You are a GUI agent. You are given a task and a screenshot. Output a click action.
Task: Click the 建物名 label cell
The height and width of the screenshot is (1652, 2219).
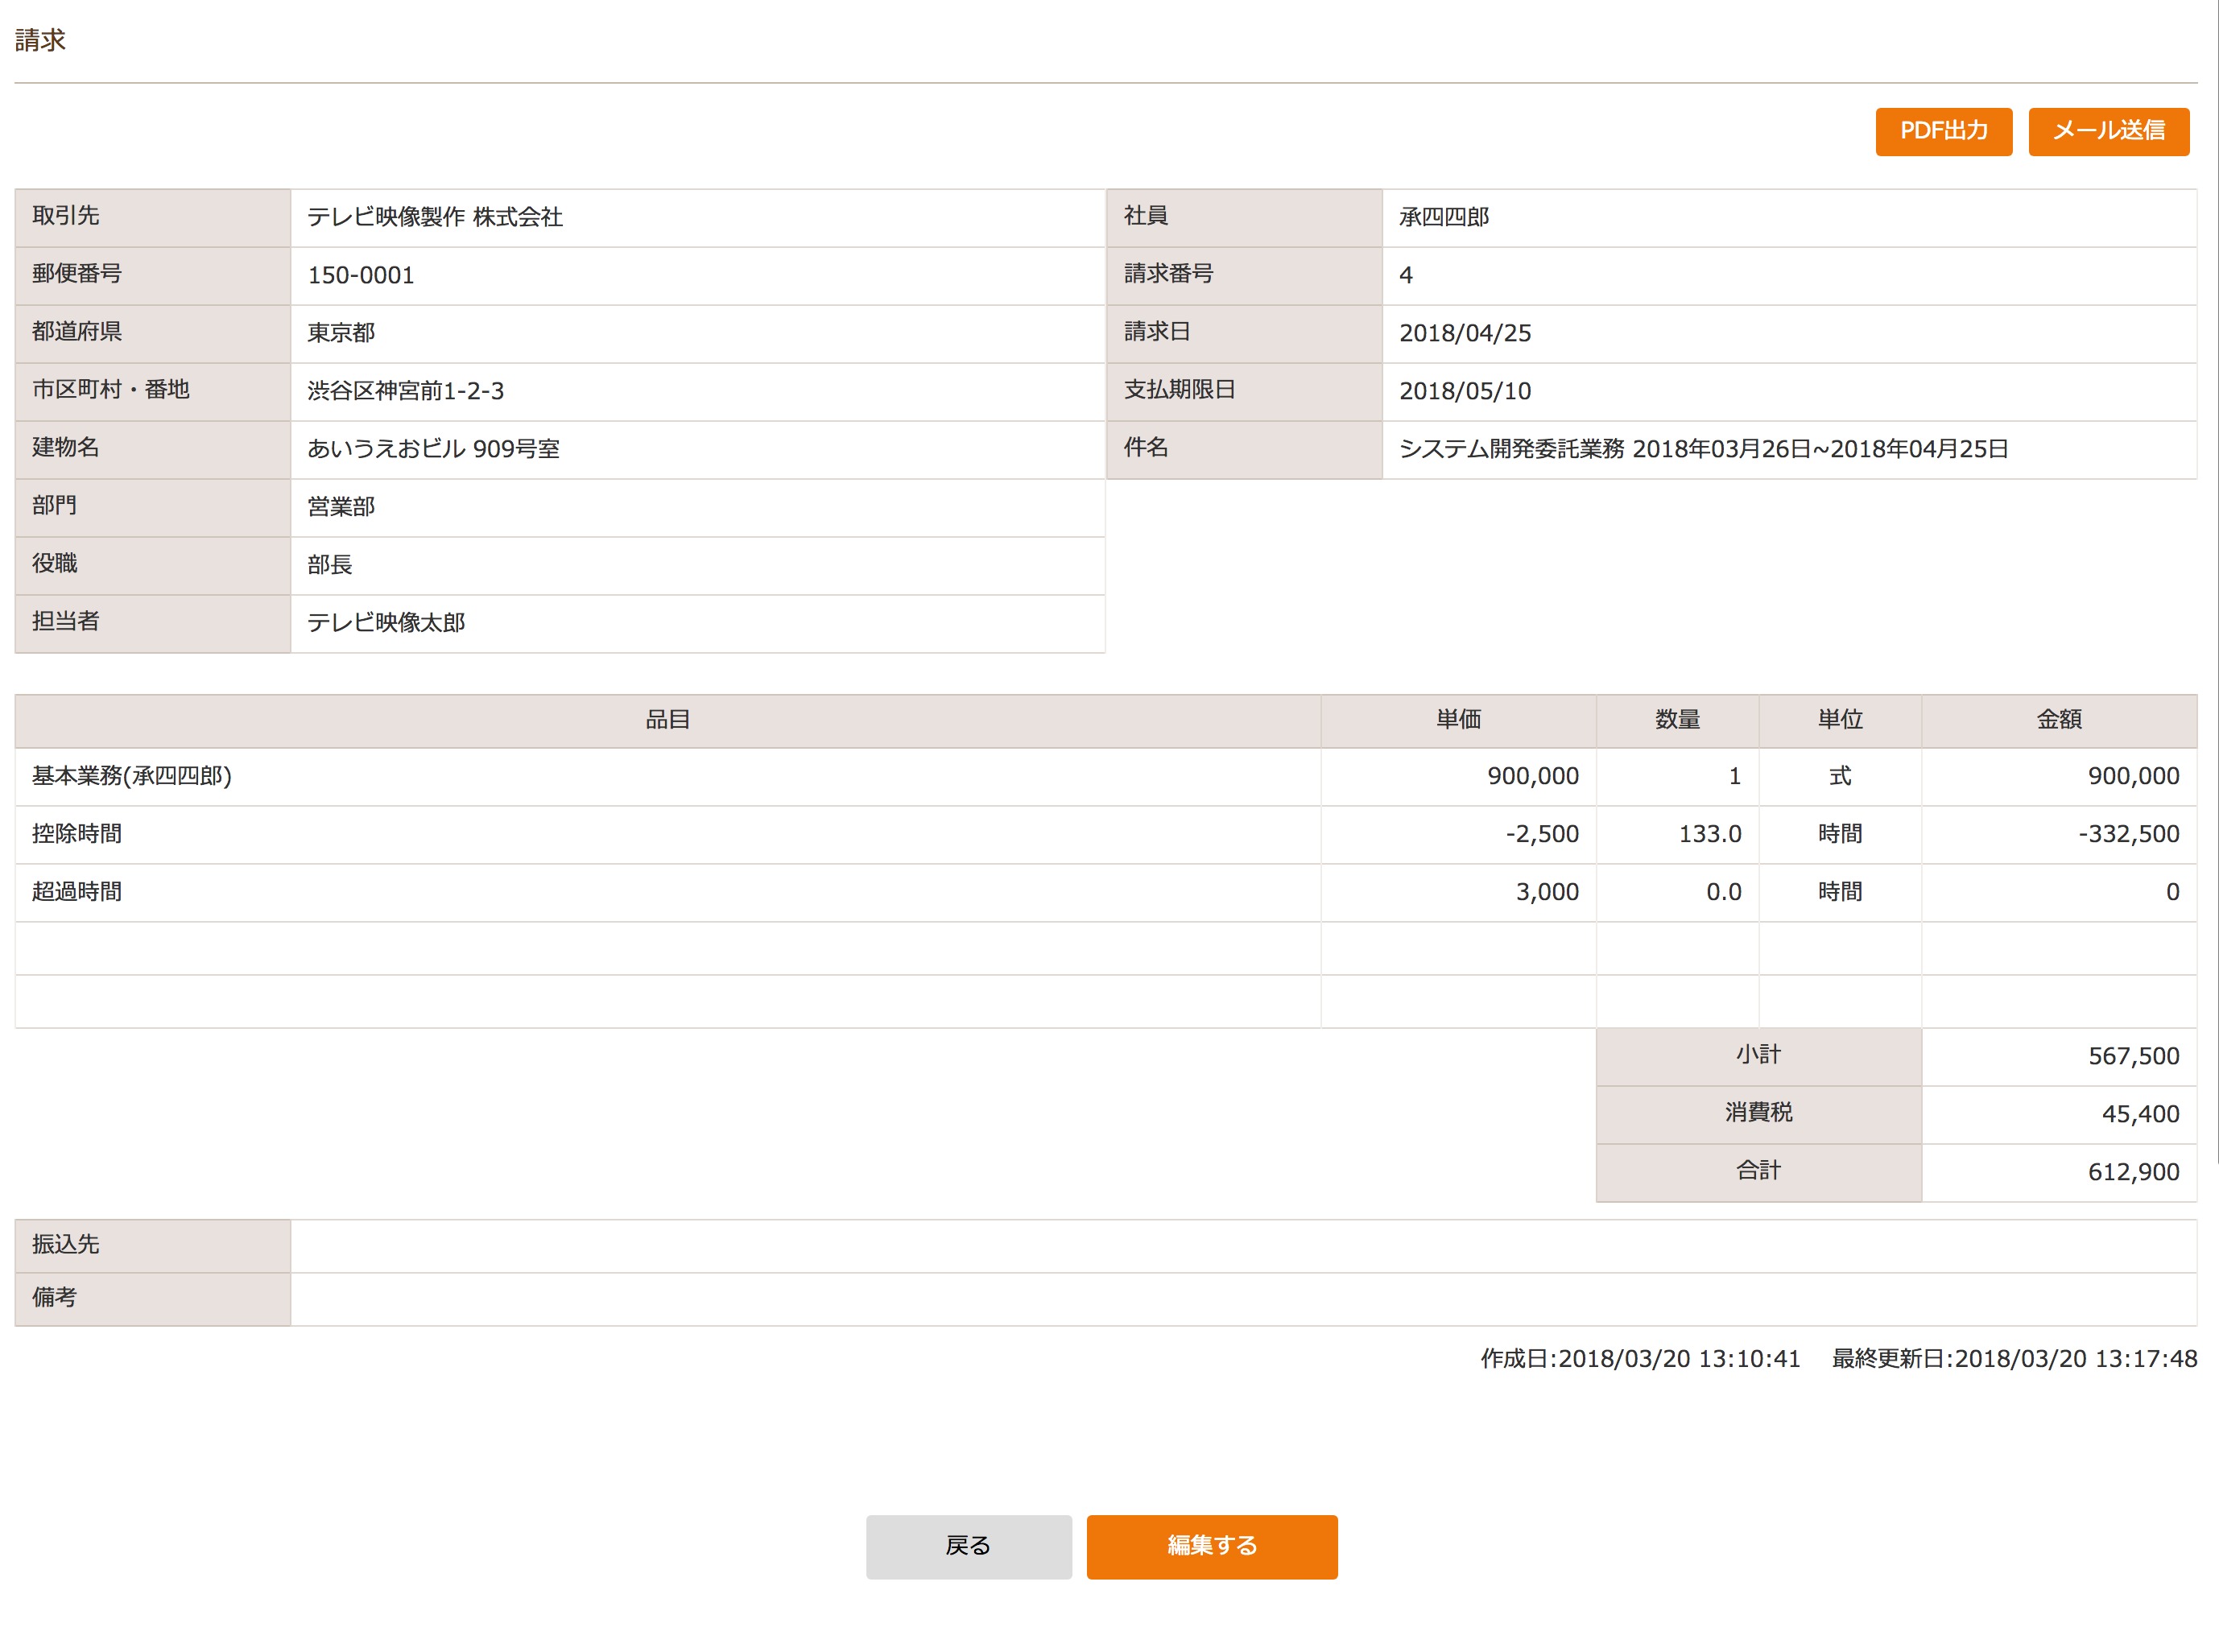(153, 449)
